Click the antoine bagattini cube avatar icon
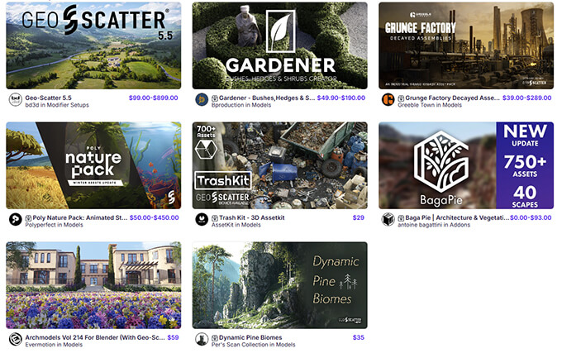This screenshot has width=562, height=353. coord(388,219)
